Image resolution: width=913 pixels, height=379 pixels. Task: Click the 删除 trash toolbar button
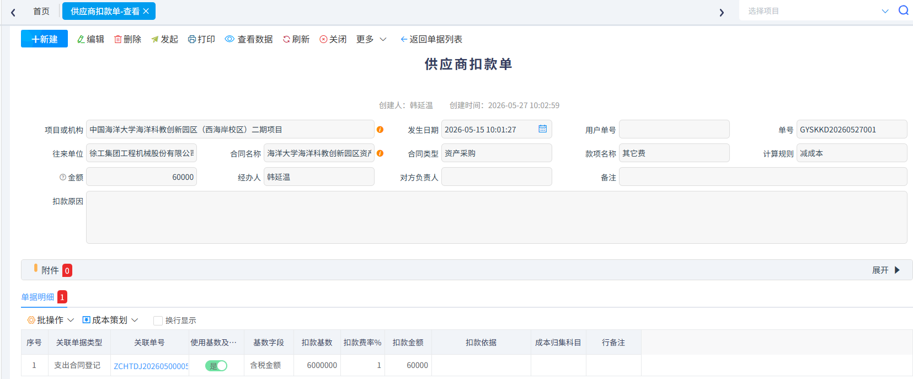pyautogui.click(x=127, y=39)
